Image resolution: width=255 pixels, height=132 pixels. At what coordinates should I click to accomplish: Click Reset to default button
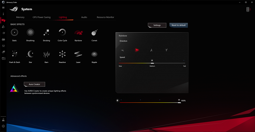[x=178, y=25]
